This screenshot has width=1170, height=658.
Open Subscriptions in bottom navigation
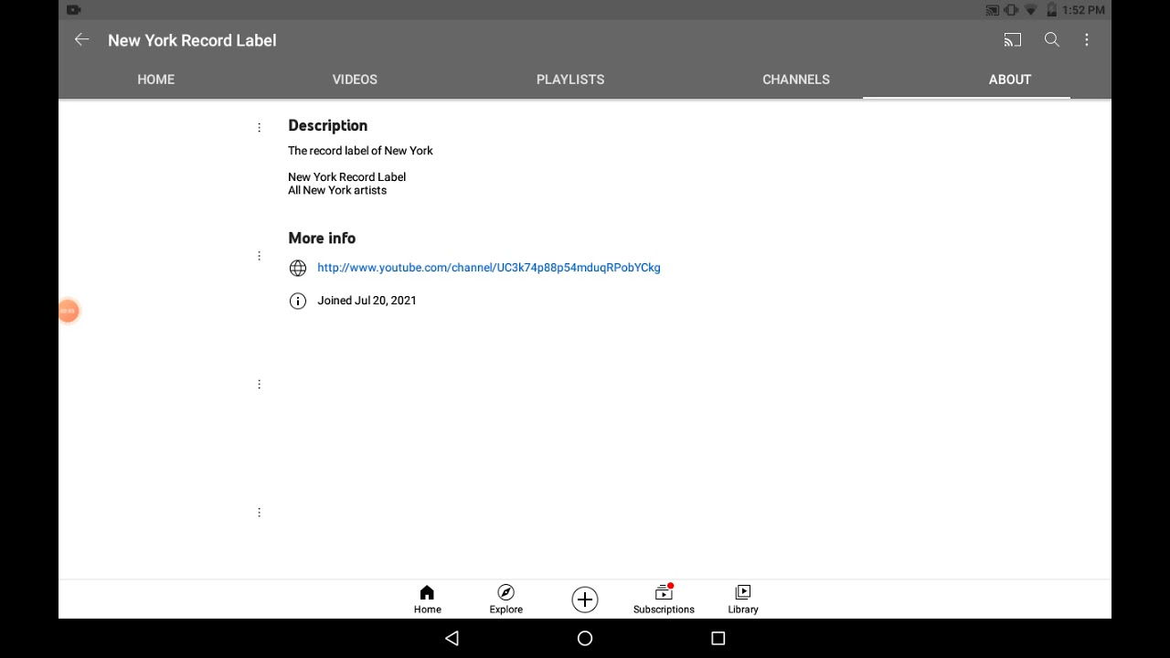(x=664, y=600)
